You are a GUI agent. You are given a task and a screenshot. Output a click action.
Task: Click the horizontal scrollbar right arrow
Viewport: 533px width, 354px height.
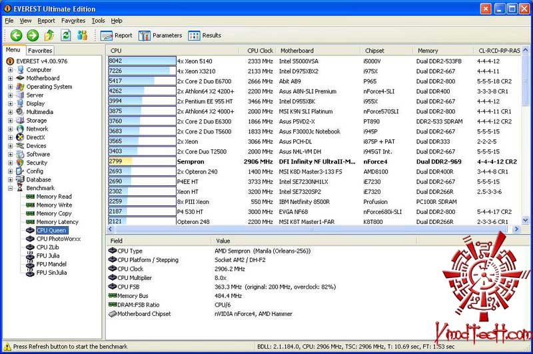[x=516, y=229]
